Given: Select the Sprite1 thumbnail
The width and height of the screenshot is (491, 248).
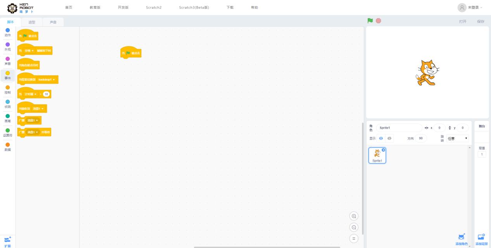Looking at the screenshot, I should (377, 155).
